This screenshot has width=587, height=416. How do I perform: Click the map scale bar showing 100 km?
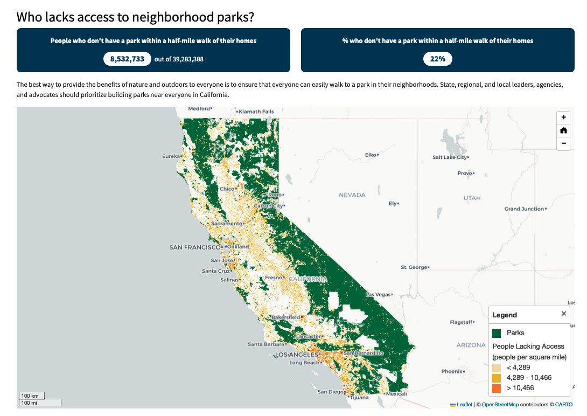(x=31, y=396)
